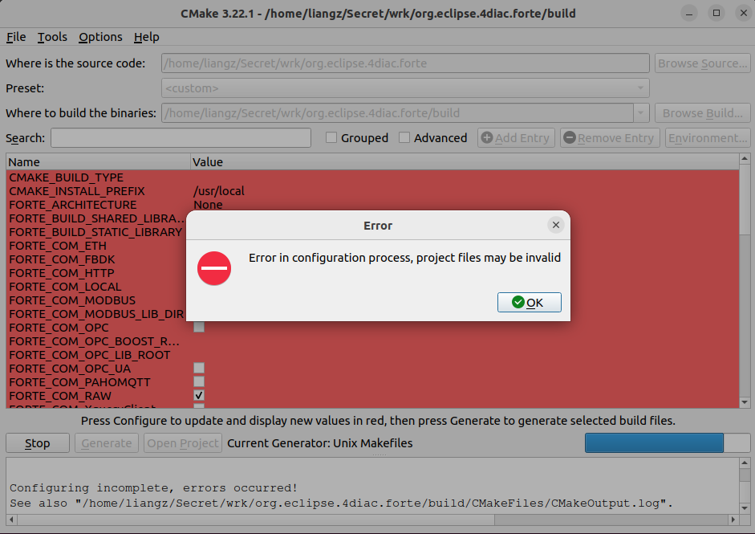Click Browse Source button
755x534 pixels.
pyautogui.click(x=703, y=63)
